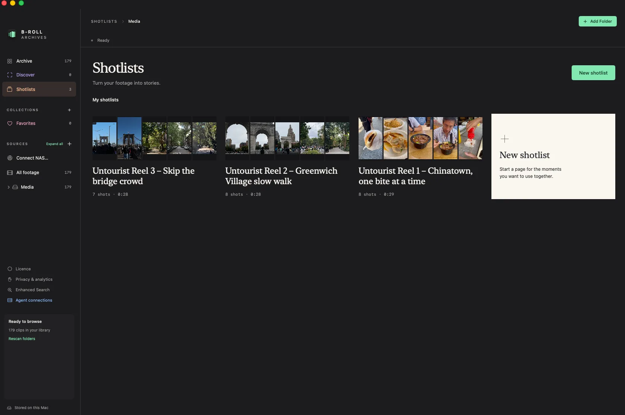Click the Stored on this Mac drive icon
Image resolution: width=625 pixels, height=415 pixels.
click(x=9, y=408)
